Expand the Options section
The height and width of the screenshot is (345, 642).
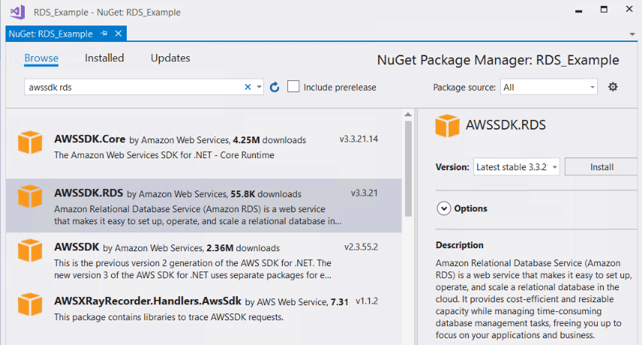coord(444,208)
